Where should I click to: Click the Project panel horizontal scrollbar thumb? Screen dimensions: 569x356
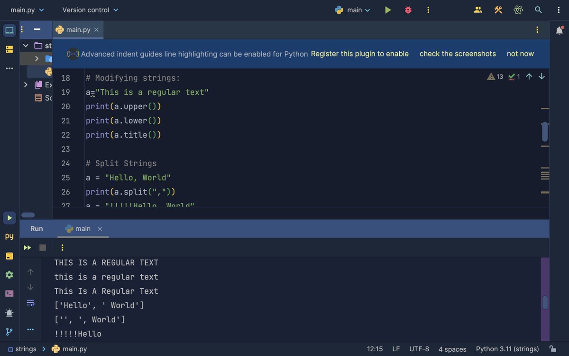coord(28,215)
